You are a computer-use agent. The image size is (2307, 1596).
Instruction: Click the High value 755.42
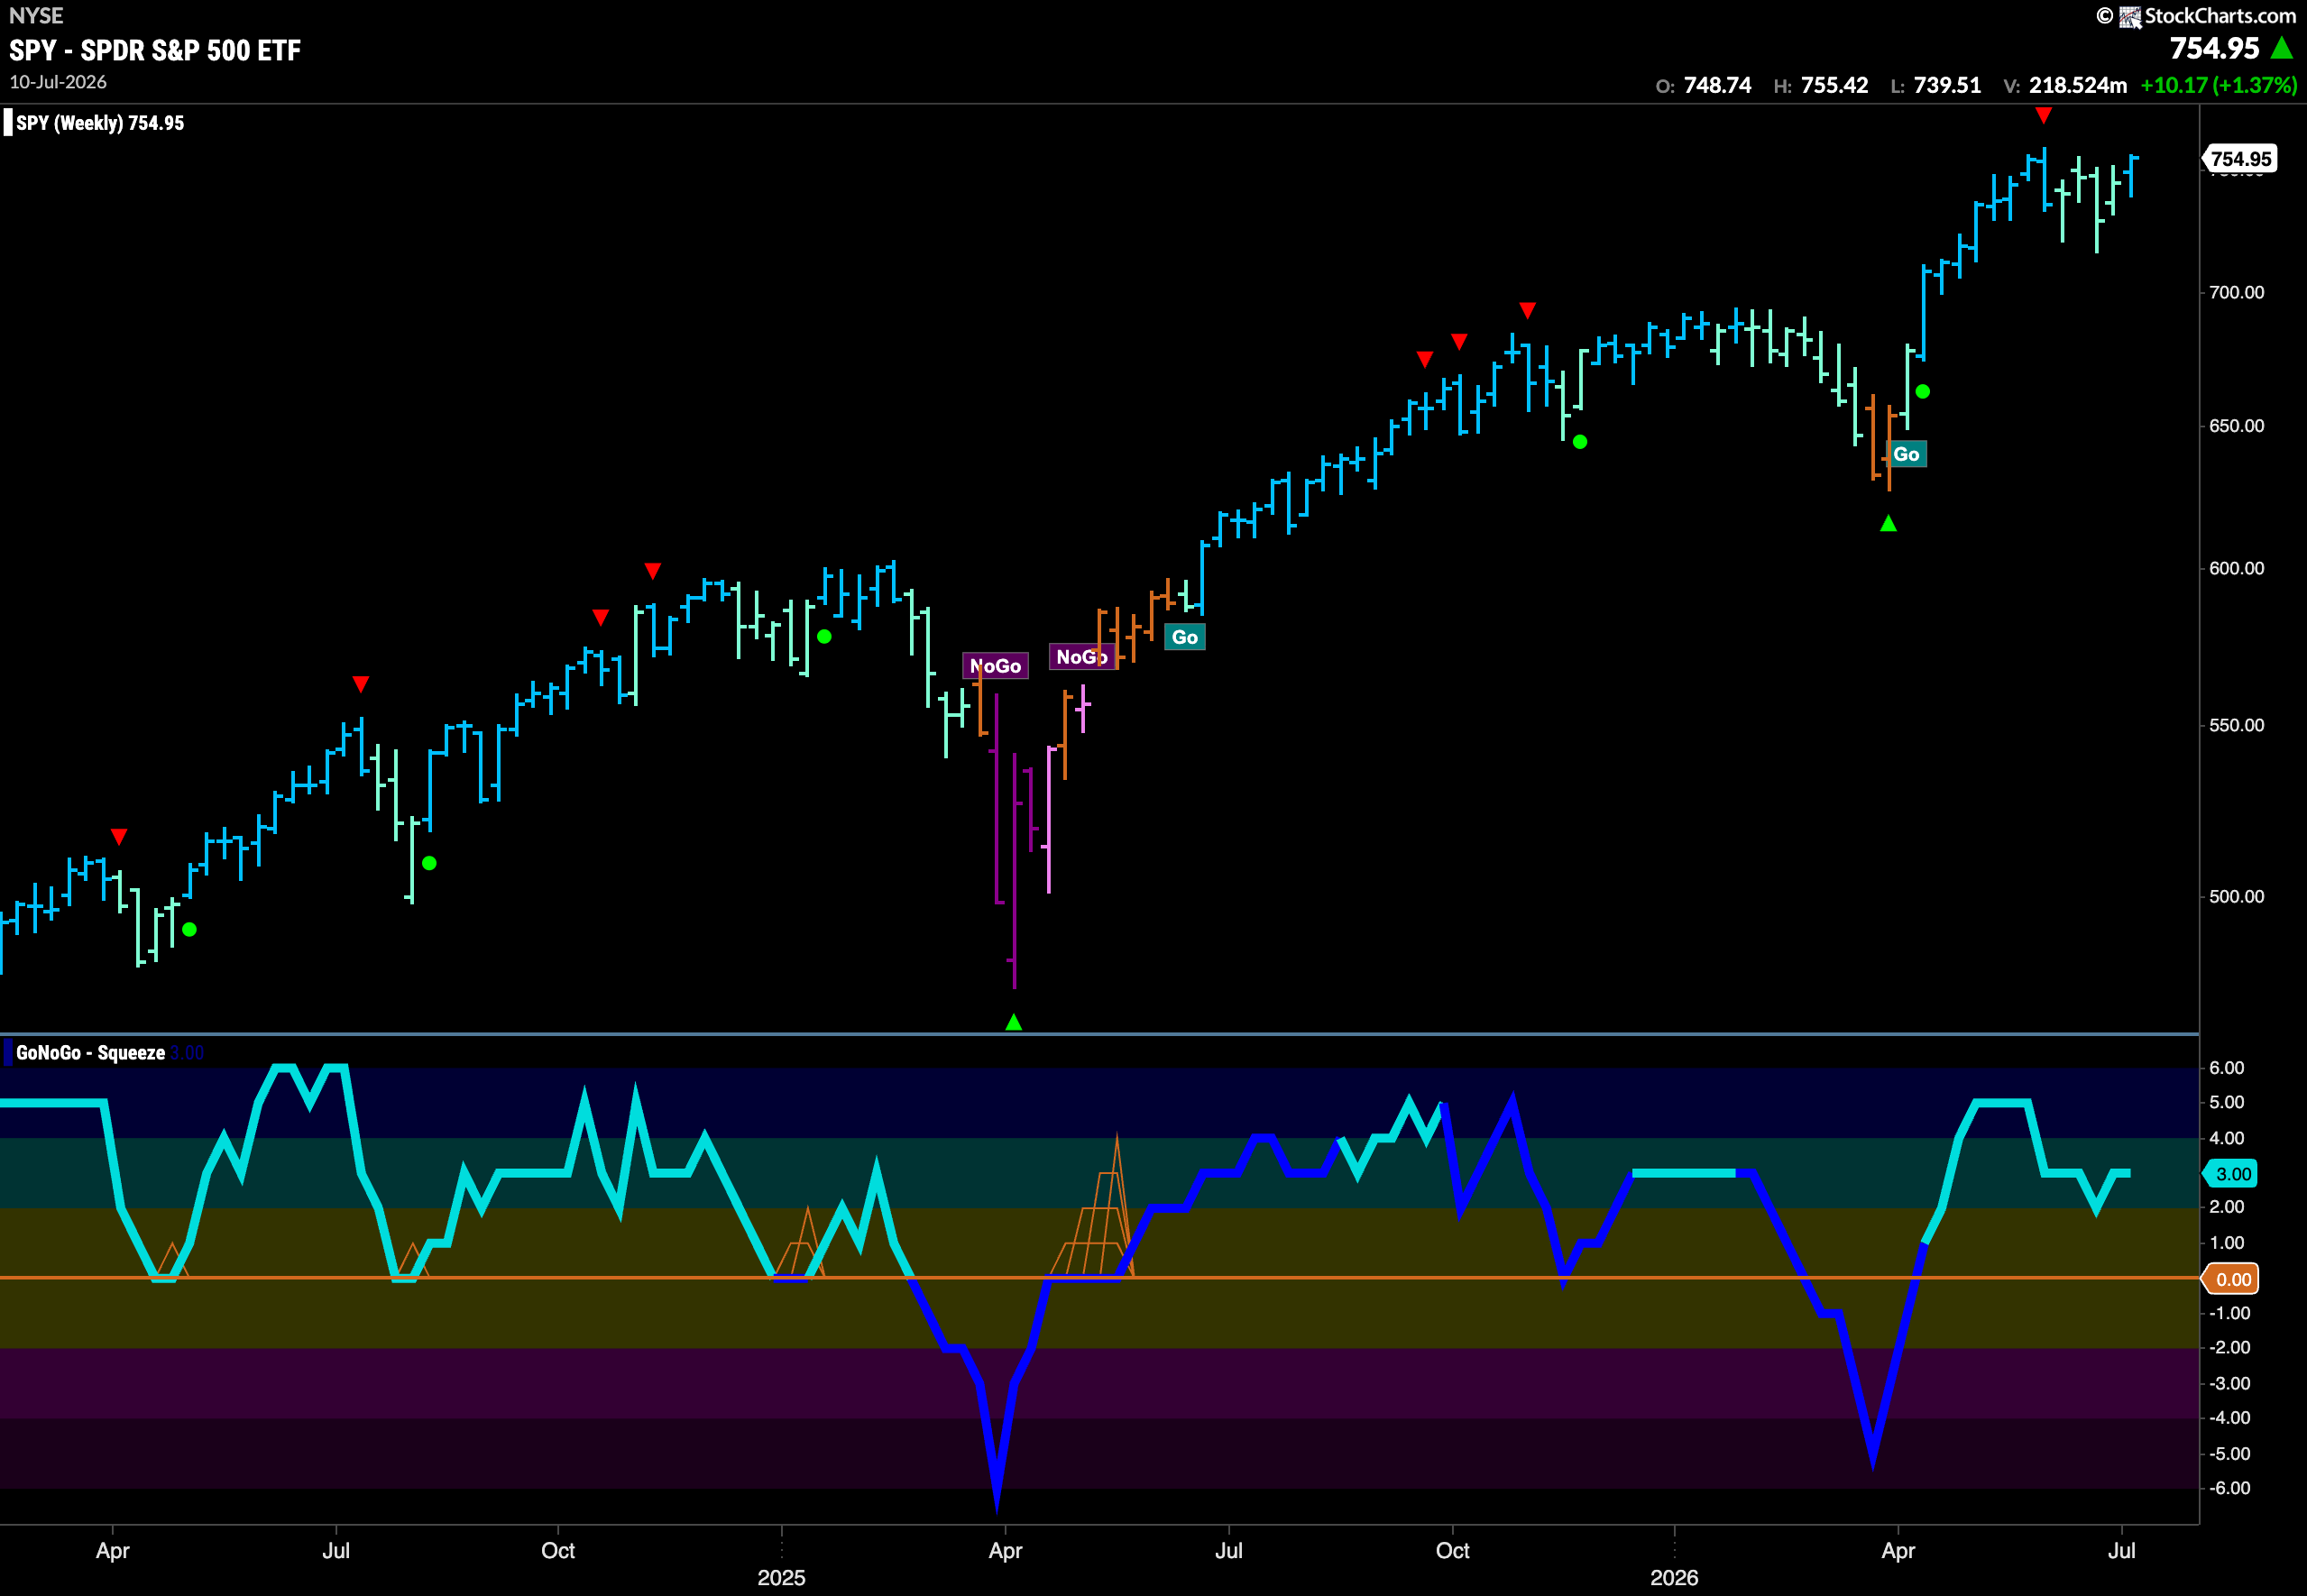pyautogui.click(x=1834, y=86)
